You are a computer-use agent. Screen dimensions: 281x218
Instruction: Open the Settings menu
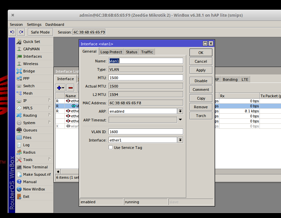coord(34,24)
